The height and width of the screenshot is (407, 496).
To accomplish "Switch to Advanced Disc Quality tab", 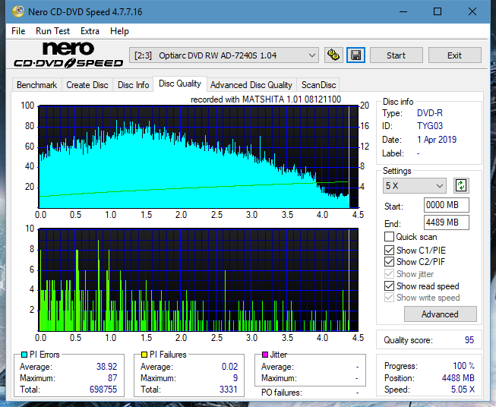I will [x=251, y=85].
